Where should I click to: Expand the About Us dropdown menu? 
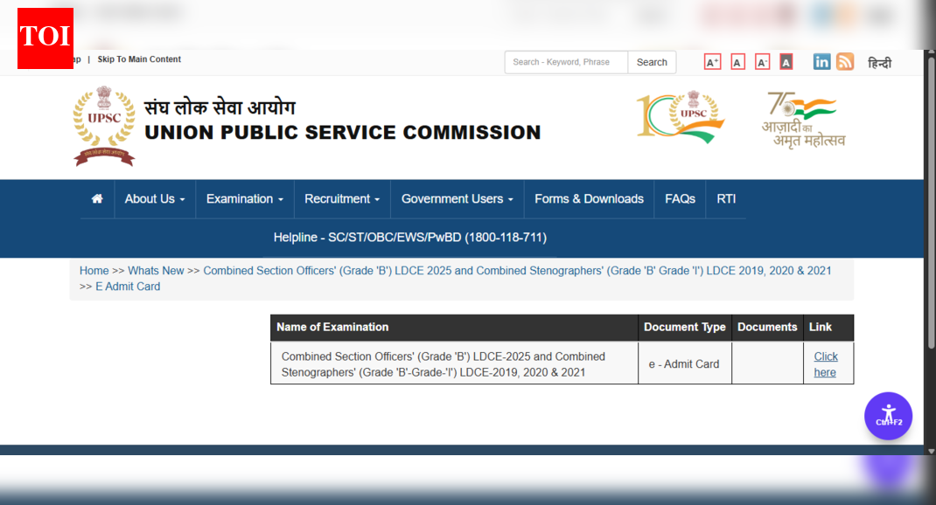point(154,198)
